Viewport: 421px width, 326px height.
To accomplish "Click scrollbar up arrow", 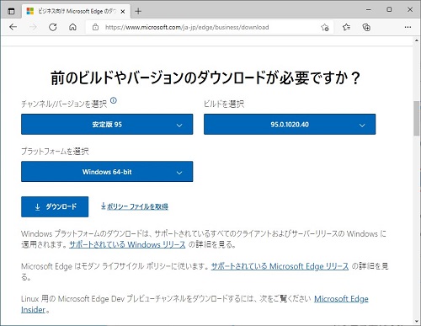I will (x=417, y=40).
